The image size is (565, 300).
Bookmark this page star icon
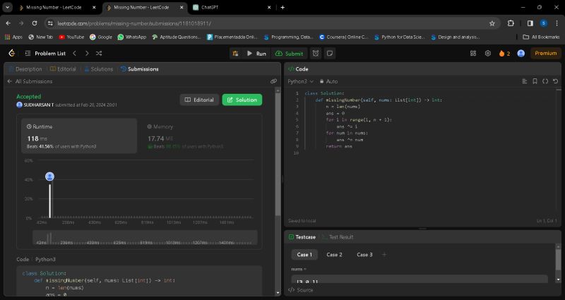tap(492, 23)
